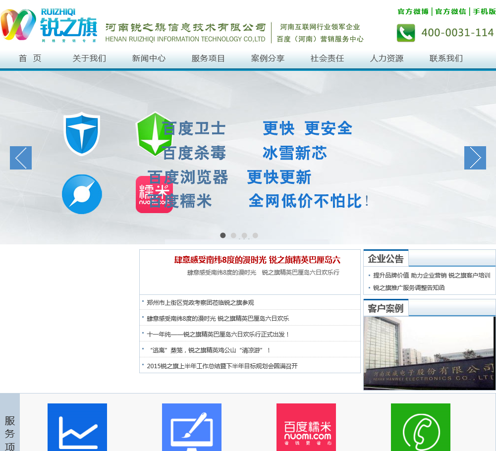
Task: Open notice 锐之旗推广服务调整告知函
Action: pos(409,287)
